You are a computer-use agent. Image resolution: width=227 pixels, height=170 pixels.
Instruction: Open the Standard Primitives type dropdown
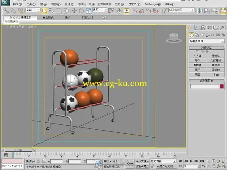(x=207, y=41)
